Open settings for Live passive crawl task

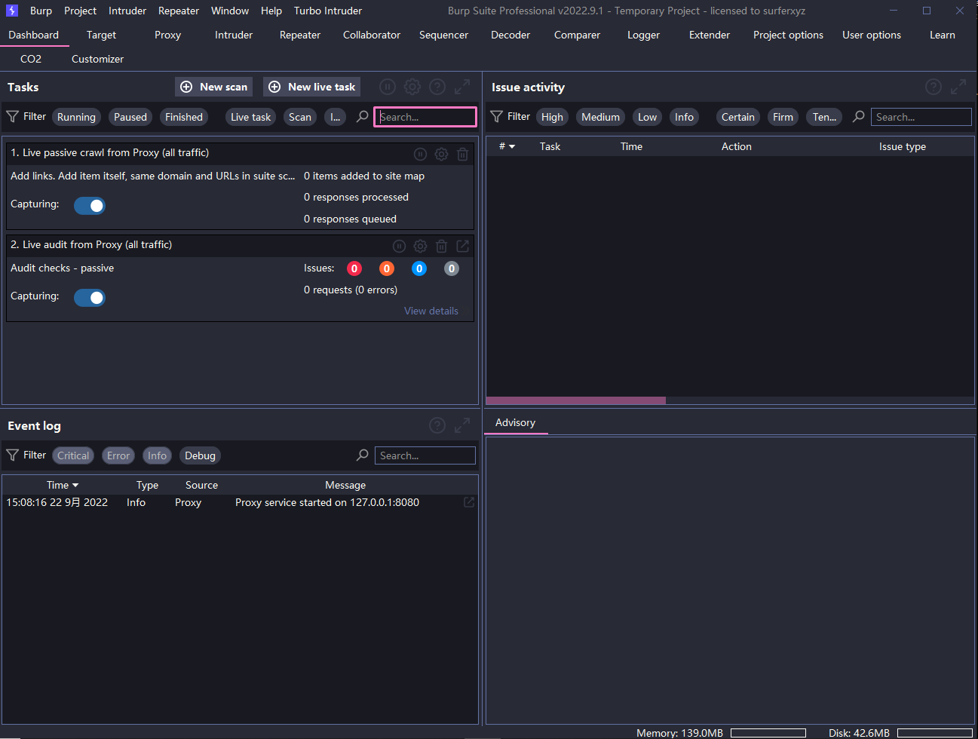[x=442, y=154]
